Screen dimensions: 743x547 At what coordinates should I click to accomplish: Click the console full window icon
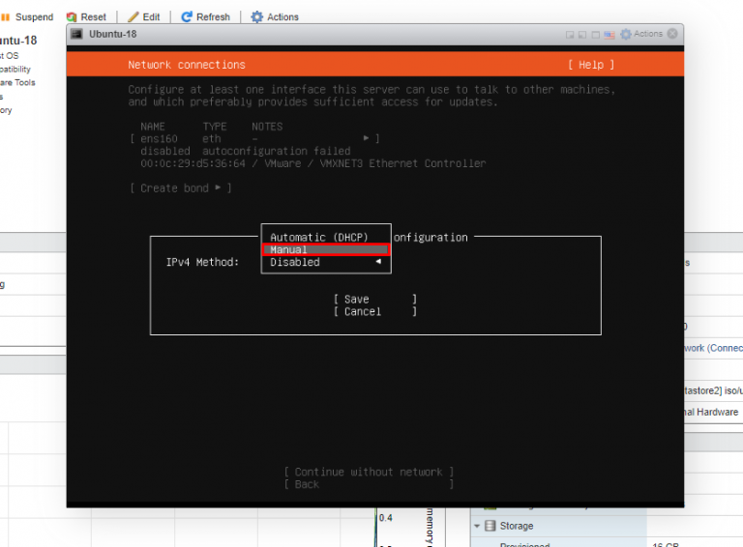(x=596, y=35)
